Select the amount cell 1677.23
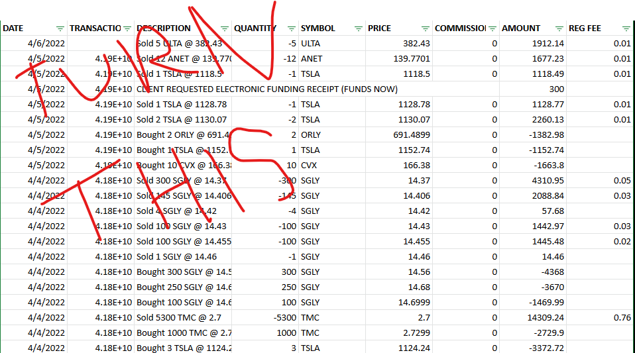 click(533, 59)
